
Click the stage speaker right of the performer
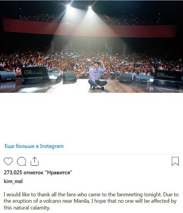tap(125, 78)
